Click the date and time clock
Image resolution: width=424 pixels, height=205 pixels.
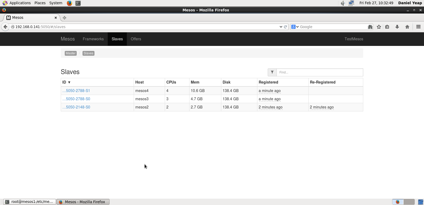376,3
